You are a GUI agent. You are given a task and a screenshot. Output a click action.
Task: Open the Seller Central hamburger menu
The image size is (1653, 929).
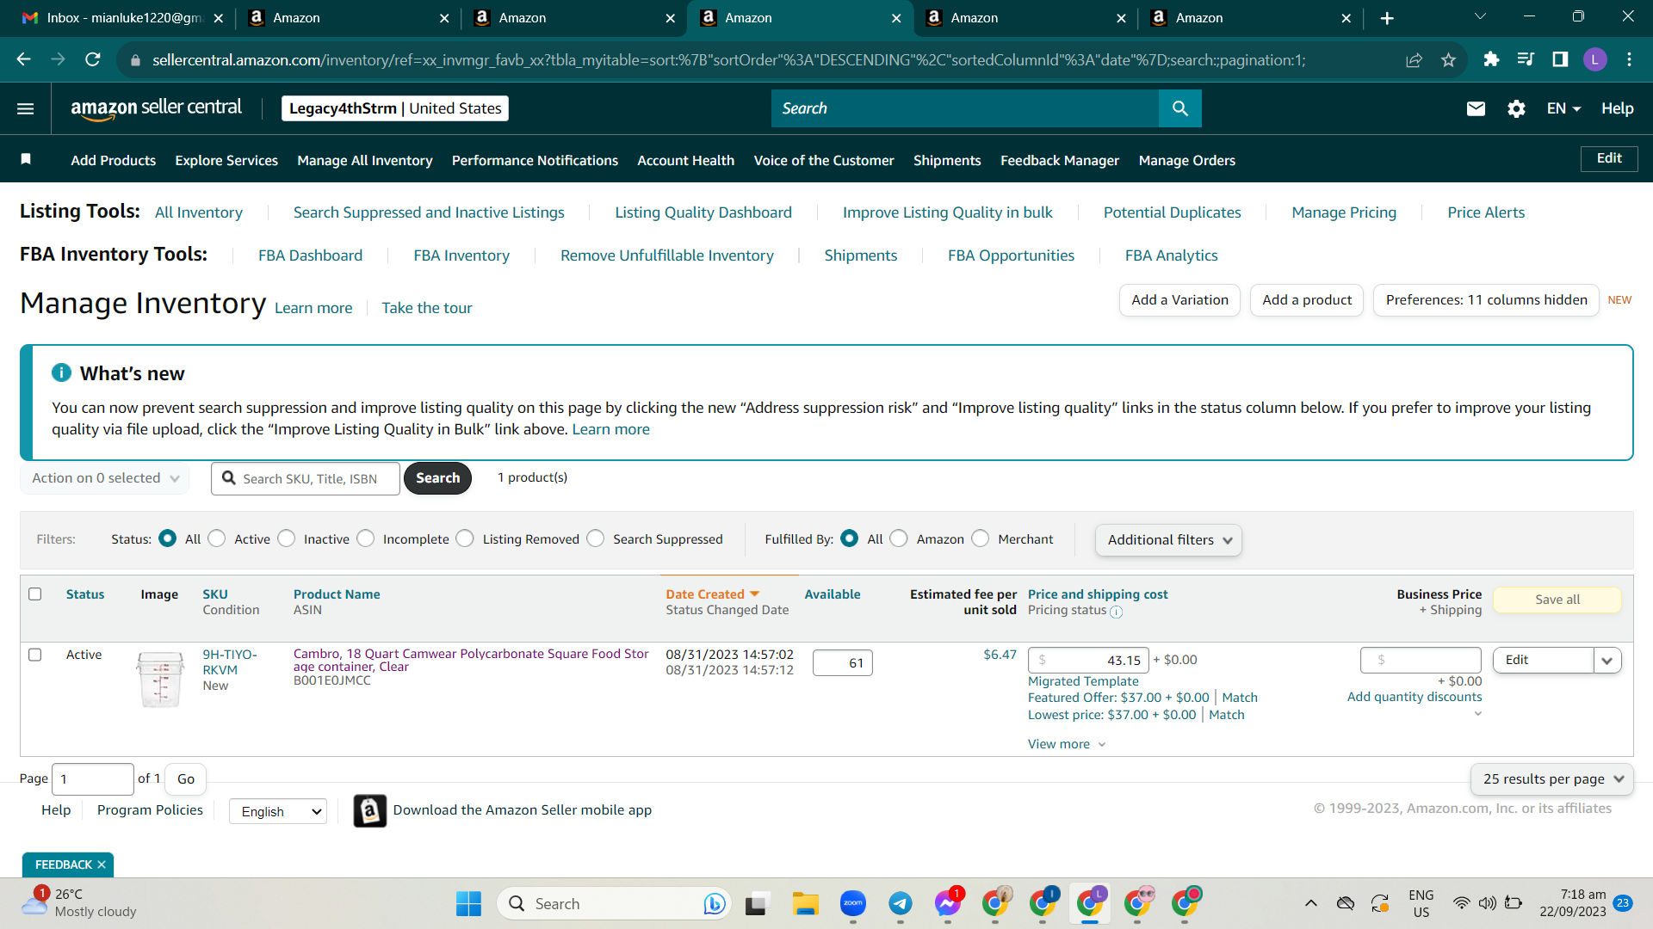click(x=26, y=108)
